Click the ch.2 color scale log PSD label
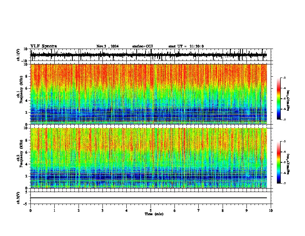 (288, 164)
